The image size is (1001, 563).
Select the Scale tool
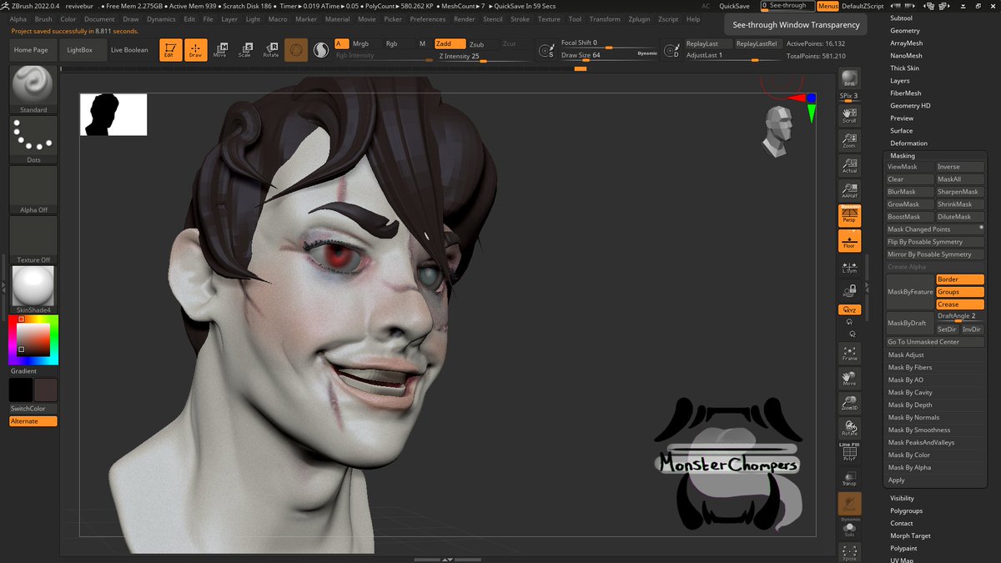[244, 50]
